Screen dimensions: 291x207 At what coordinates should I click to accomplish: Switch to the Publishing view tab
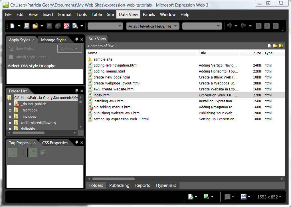pyautogui.click(x=119, y=185)
